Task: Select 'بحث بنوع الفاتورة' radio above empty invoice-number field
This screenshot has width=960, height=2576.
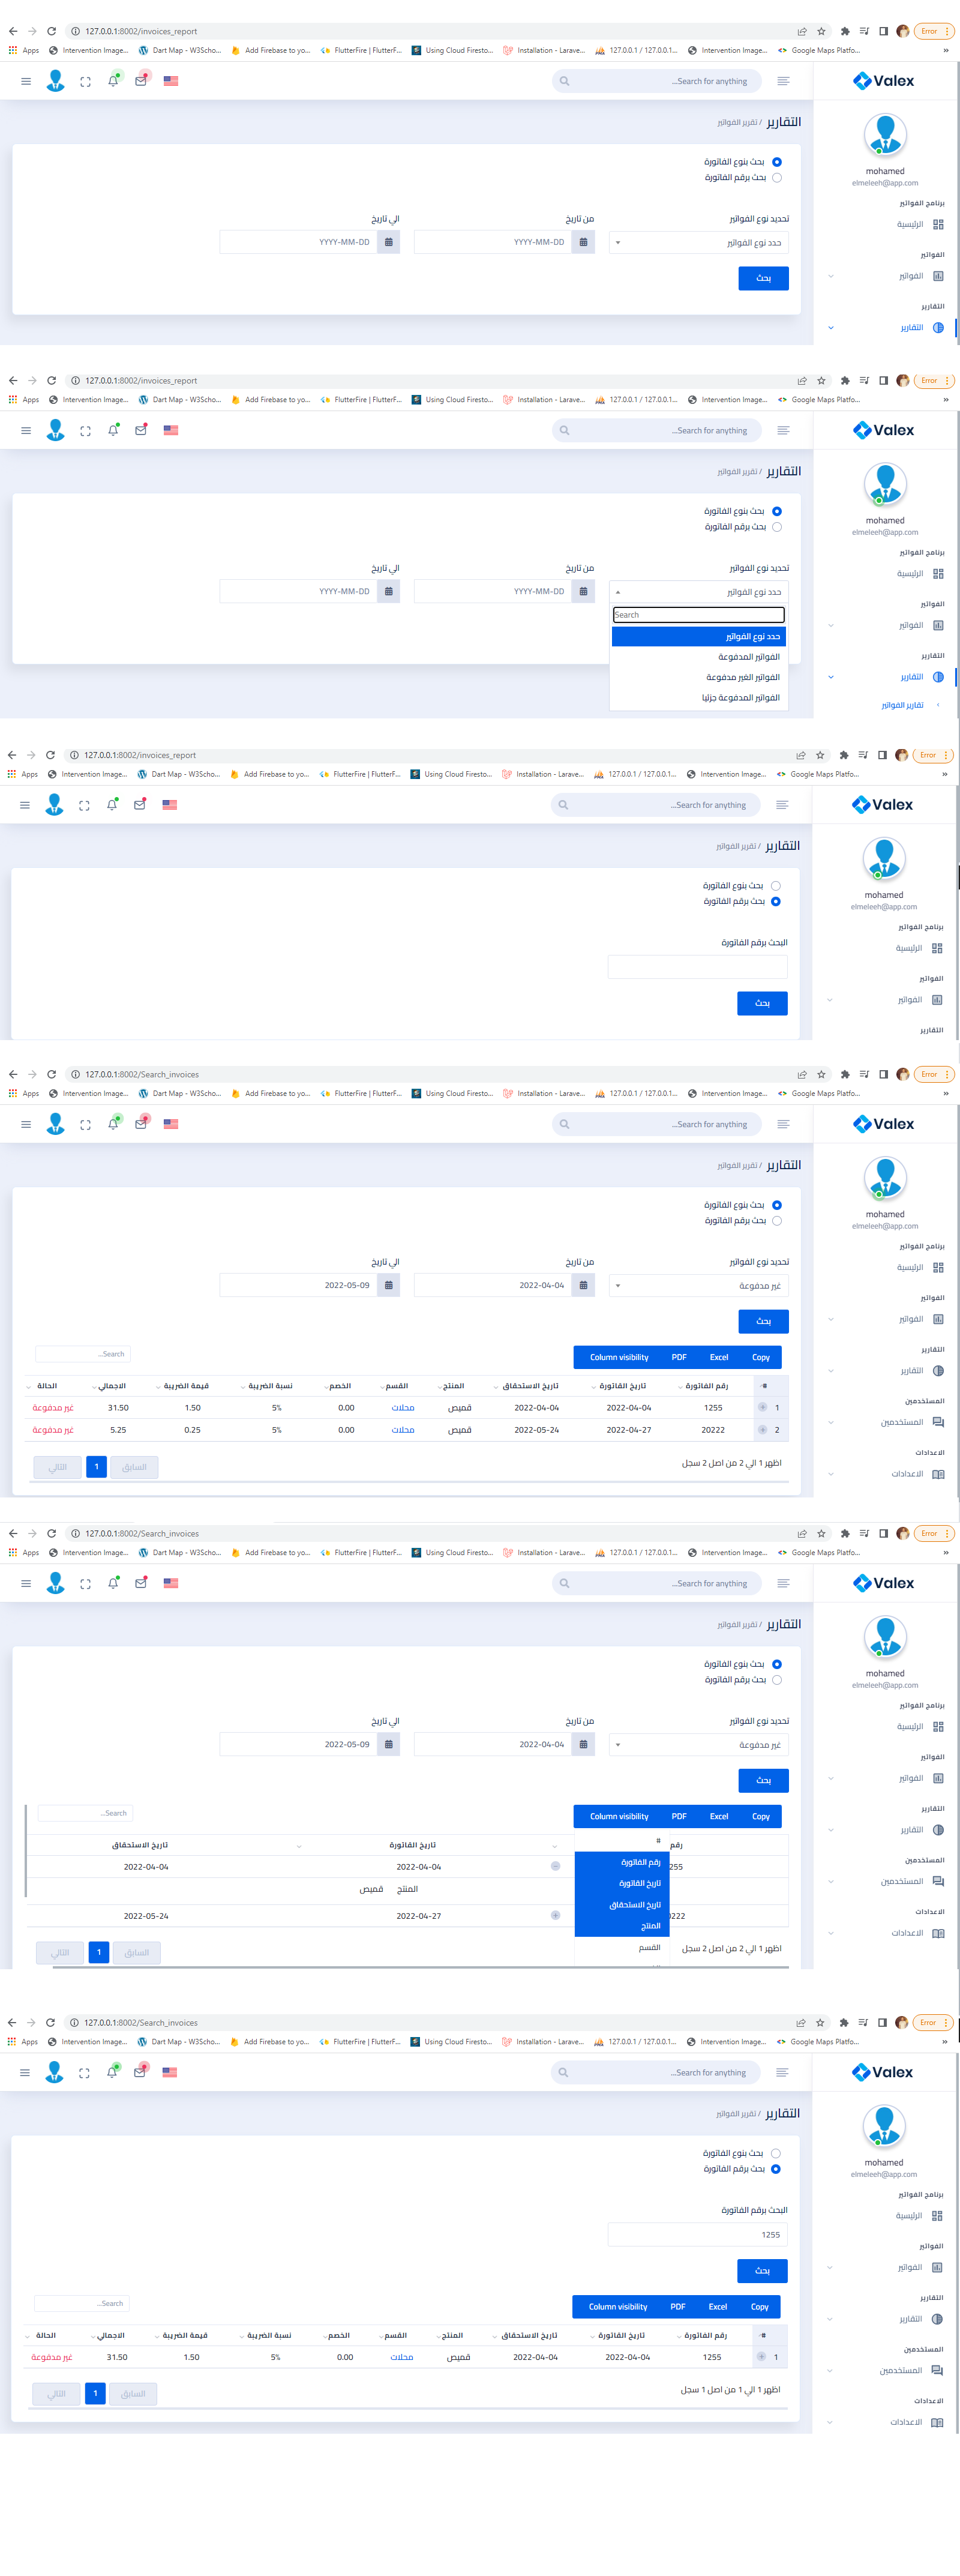Action: (776, 886)
